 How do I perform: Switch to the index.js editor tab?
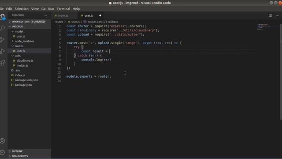tap(64, 15)
